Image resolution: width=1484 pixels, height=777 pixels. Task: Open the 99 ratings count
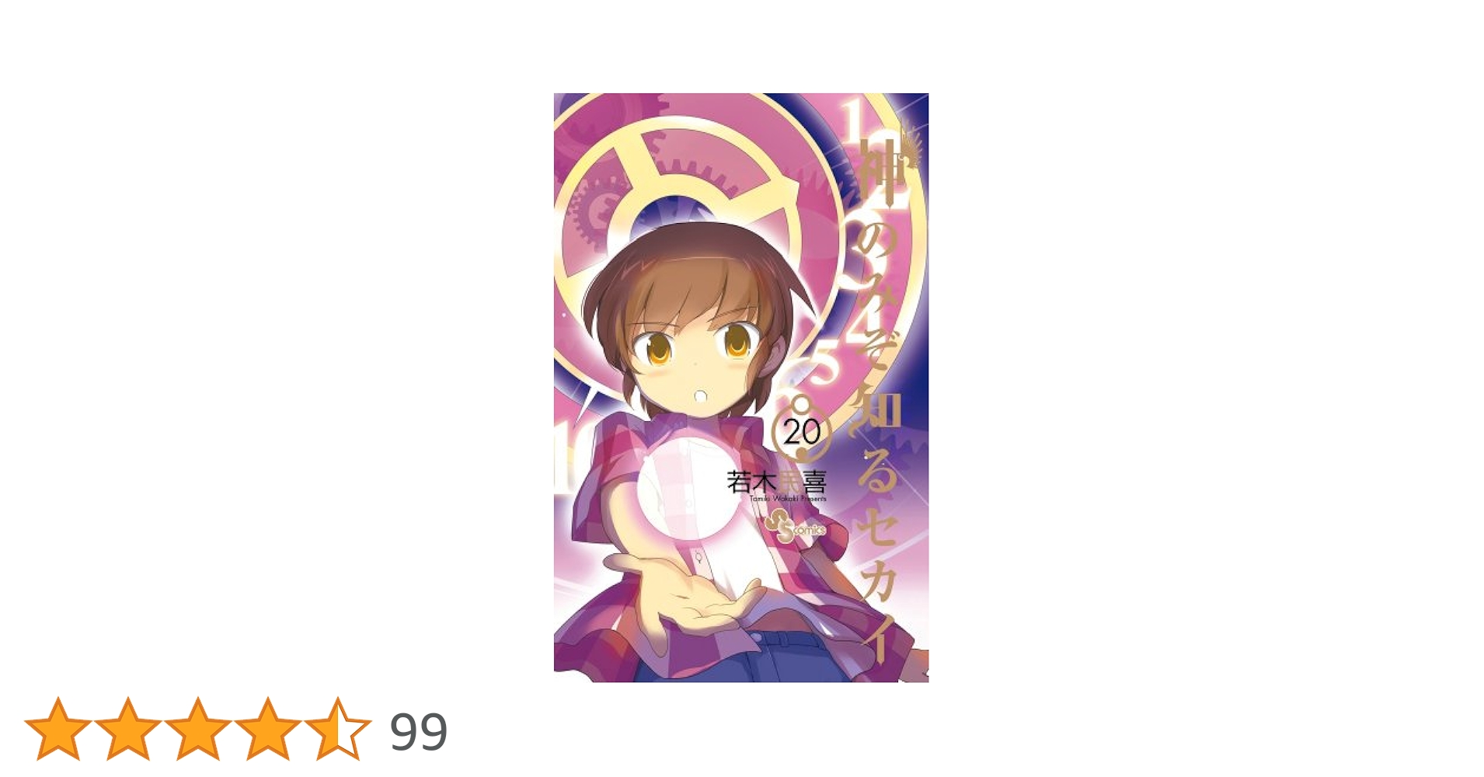418,731
